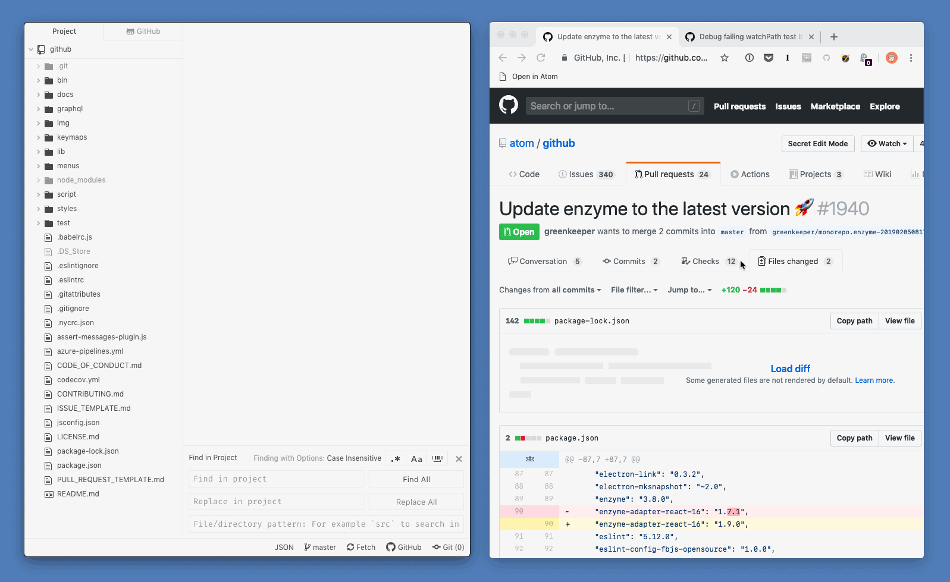Open the browser three-dot menu

click(911, 58)
